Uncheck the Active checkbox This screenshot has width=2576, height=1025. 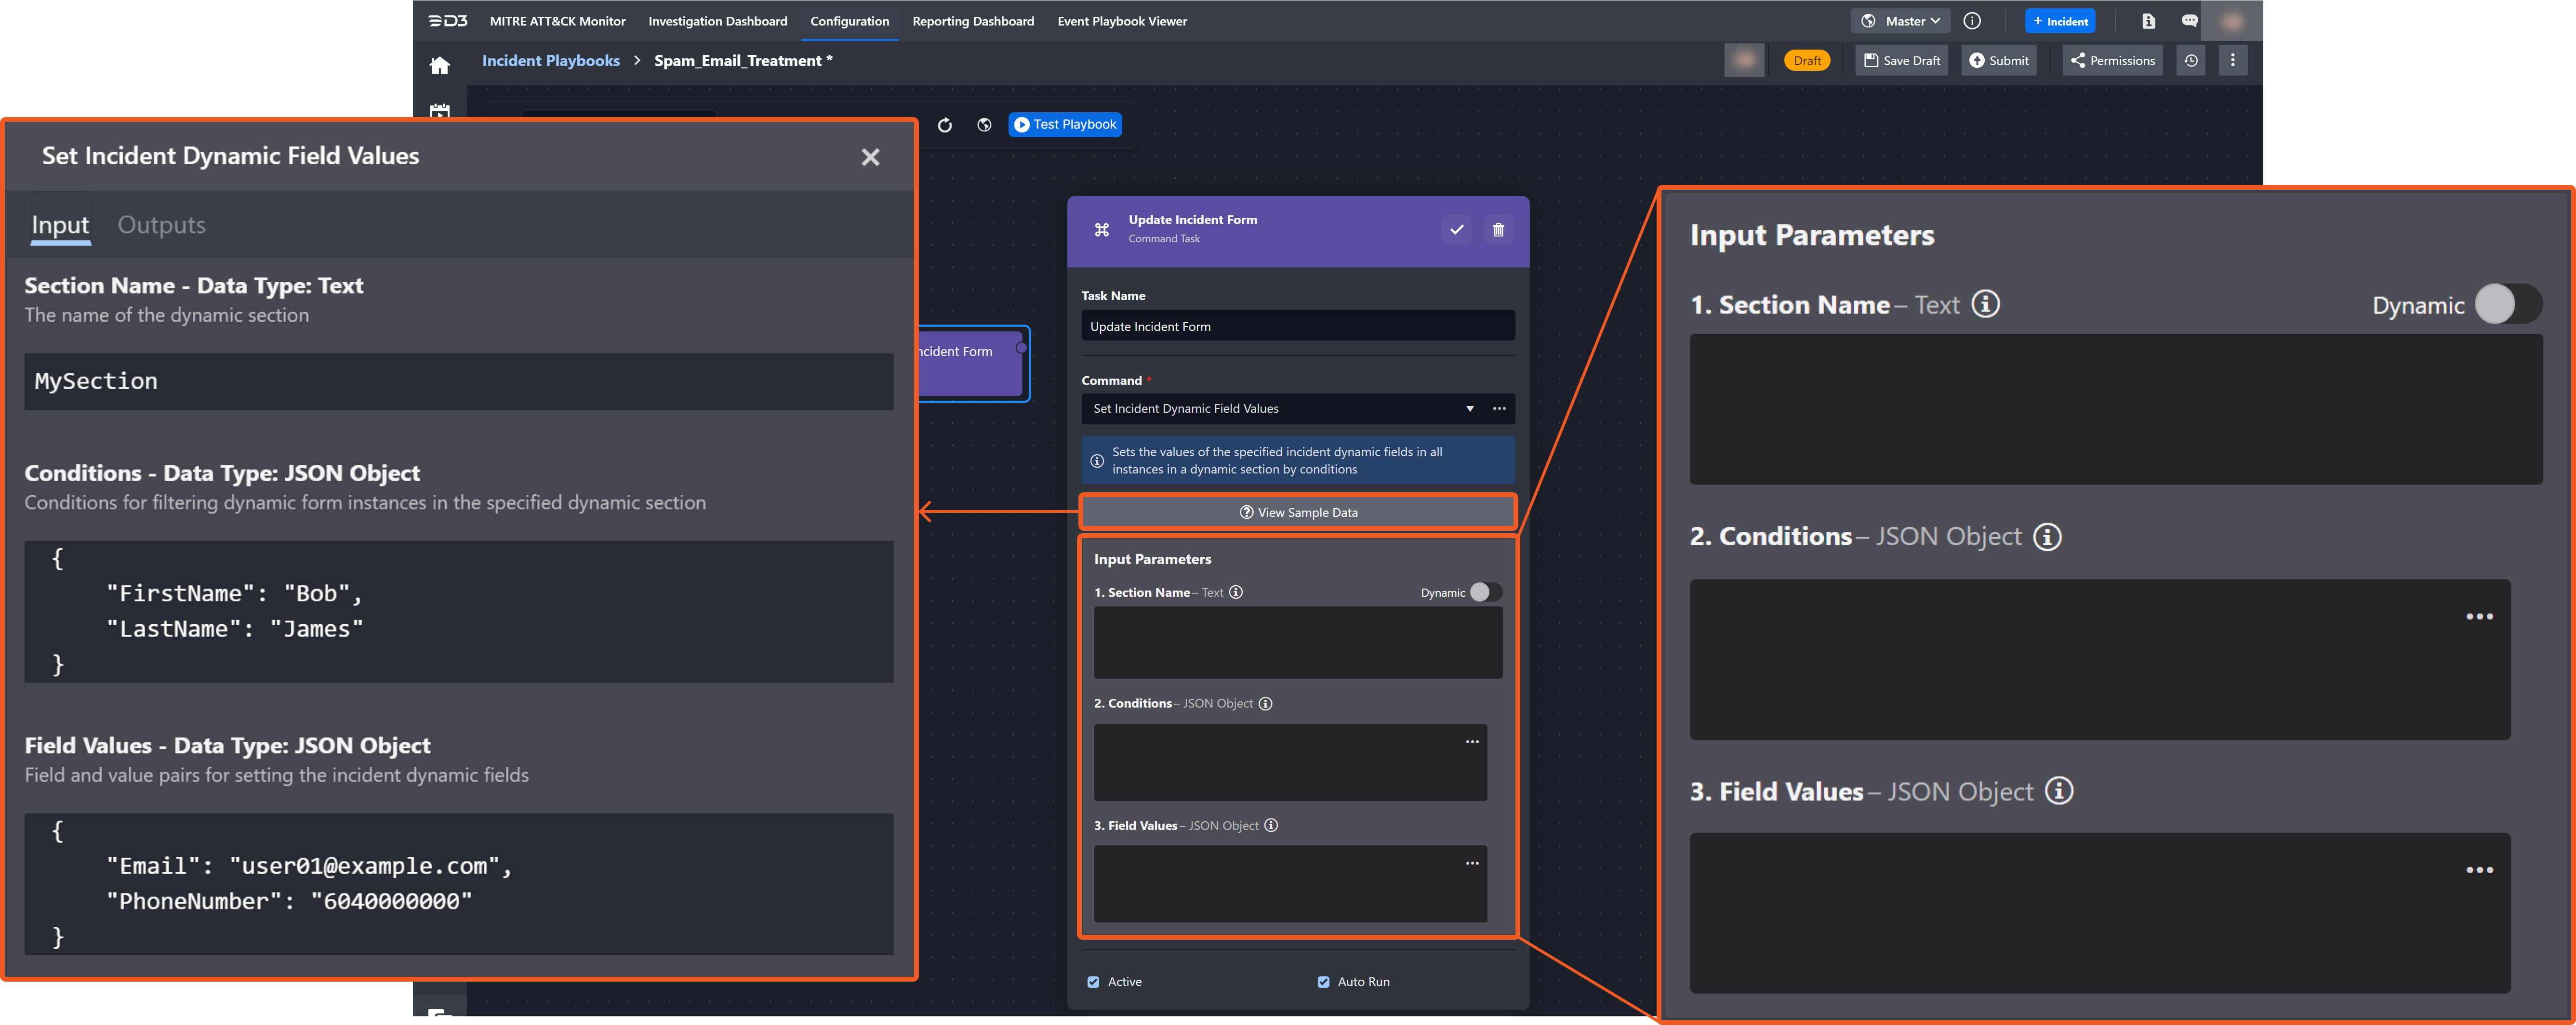coord(1093,982)
